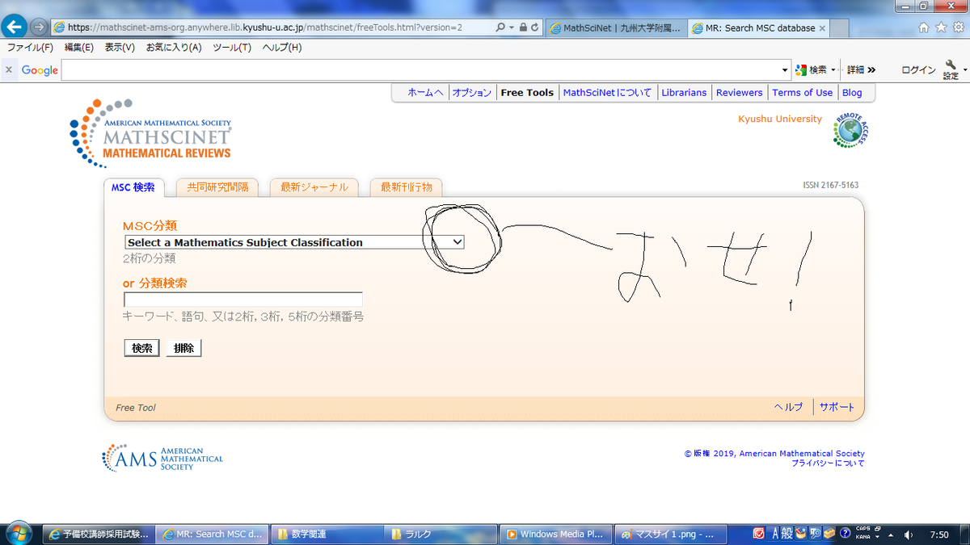The image size is (970, 545).
Task: Click the ログイン link in Google toolbar
Action: (x=918, y=70)
